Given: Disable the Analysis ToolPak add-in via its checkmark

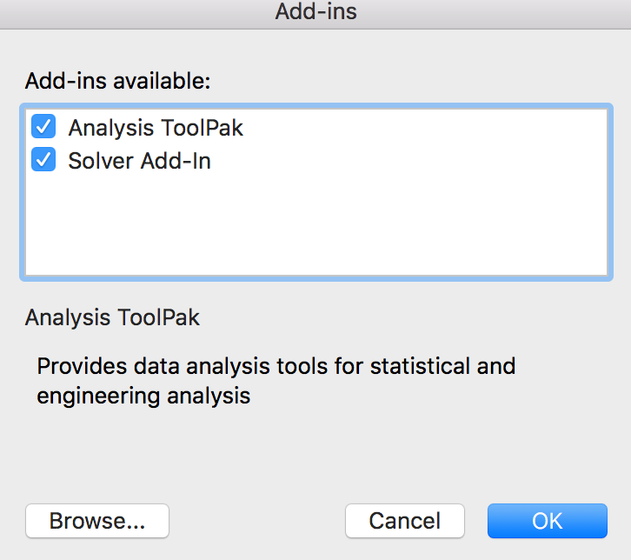Looking at the screenshot, I should pyautogui.click(x=44, y=127).
